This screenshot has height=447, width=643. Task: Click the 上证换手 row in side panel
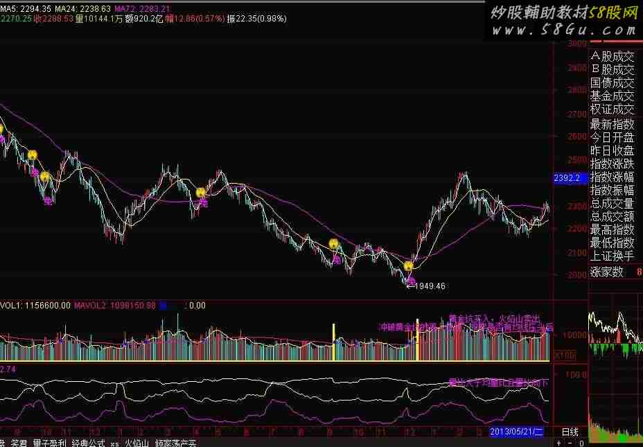coord(613,256)
